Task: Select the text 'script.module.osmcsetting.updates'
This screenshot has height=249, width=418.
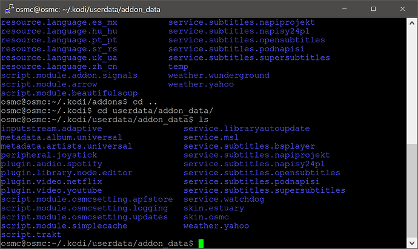Action: click(84, 217)
